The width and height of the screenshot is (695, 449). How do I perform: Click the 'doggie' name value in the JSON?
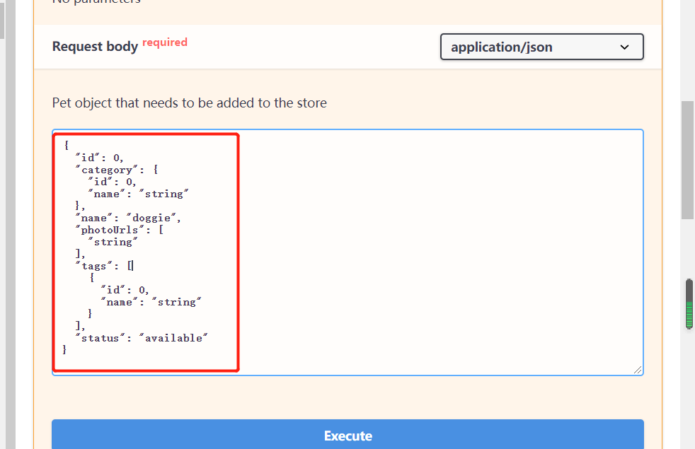pos(153,217)
